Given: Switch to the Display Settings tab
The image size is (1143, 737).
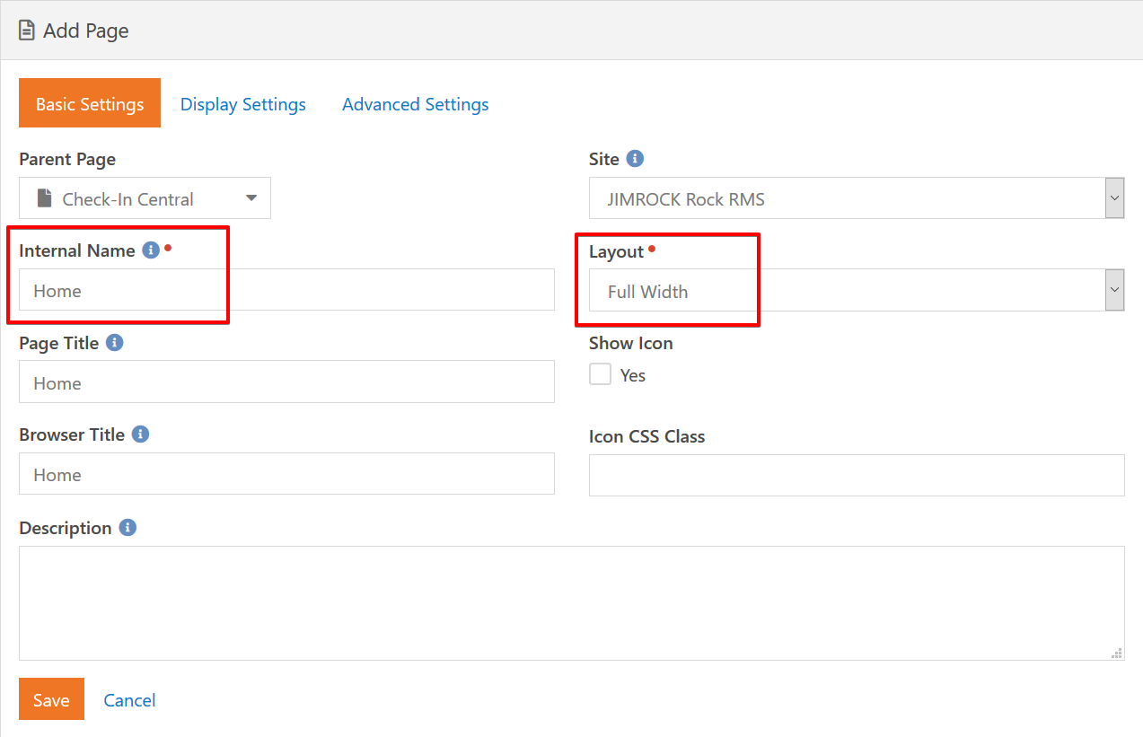Looking at the screenshot, I should click(x=243, y=104).
